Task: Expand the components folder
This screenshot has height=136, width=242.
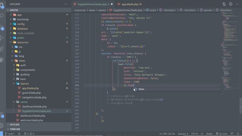Action: tap(39, 70)
